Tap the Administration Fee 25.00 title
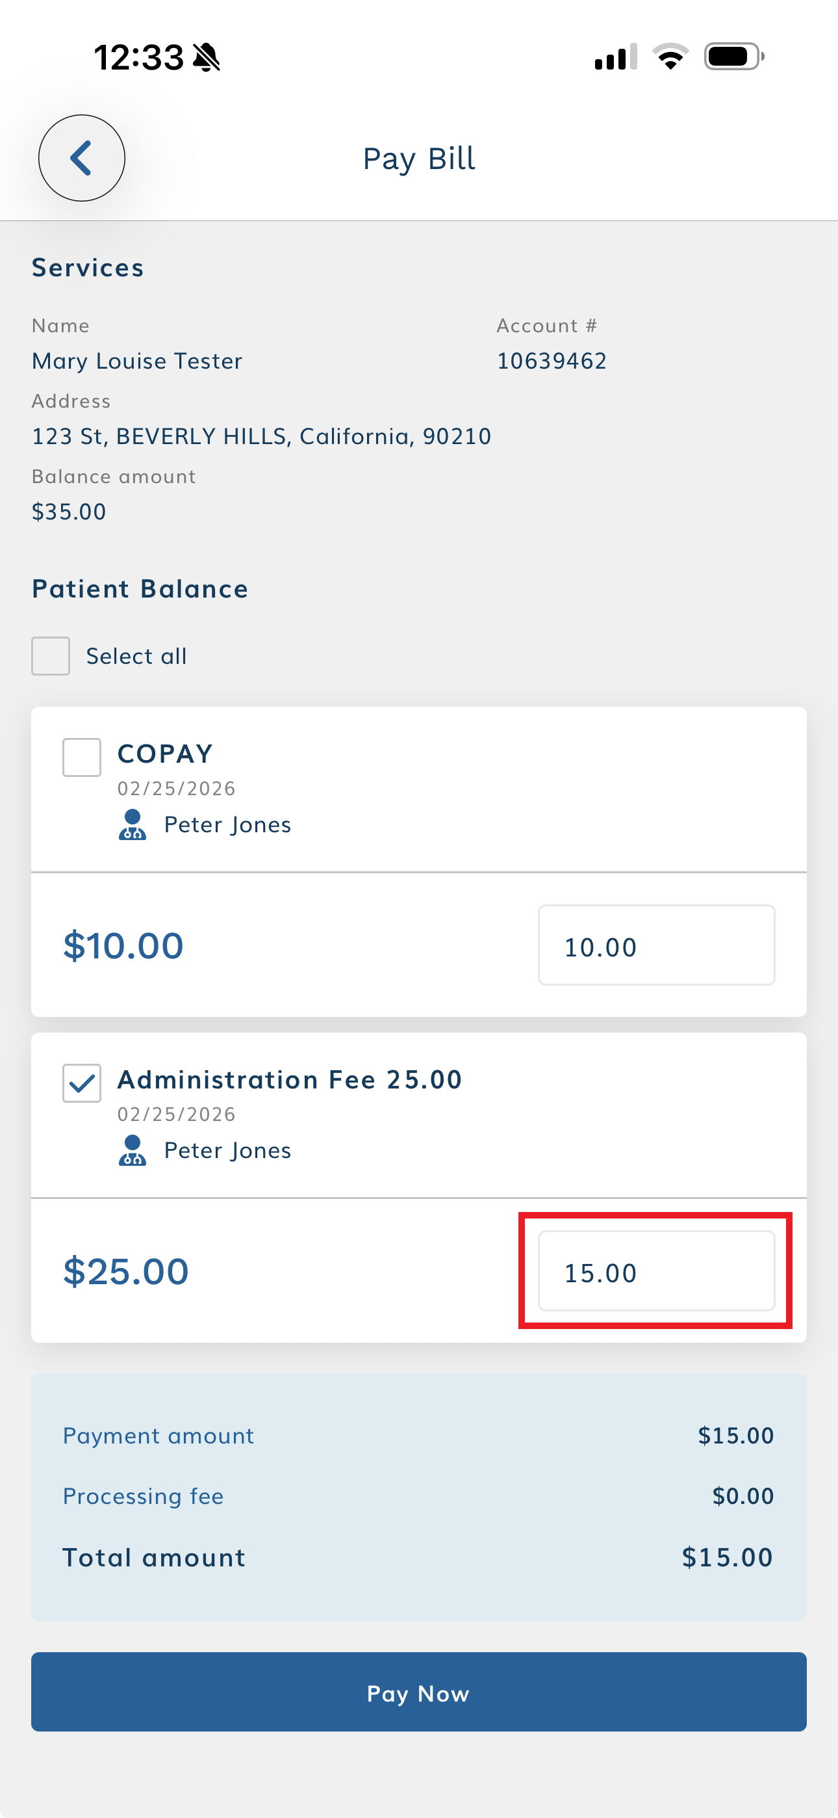This screenshot has width=838, height=1818. click(289, 1080)
